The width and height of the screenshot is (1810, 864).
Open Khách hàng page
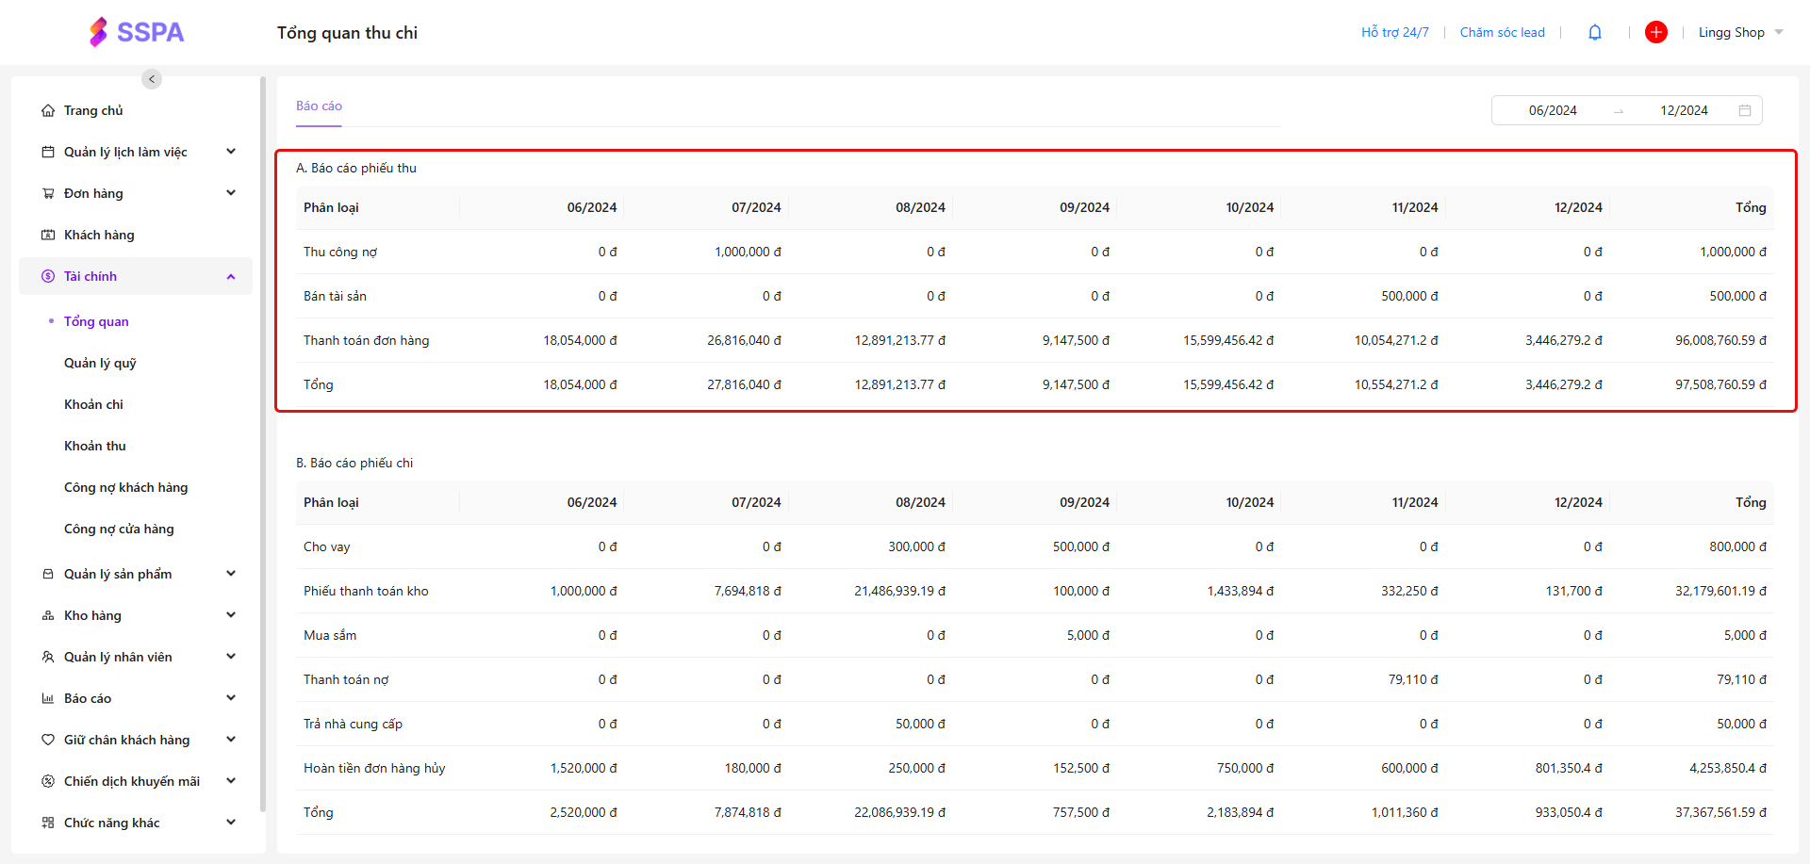99,235
